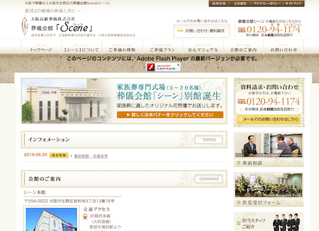Open 会館のご案内 in the navigation
Viewport: 319px width, 231px height.
click(243, 48)
